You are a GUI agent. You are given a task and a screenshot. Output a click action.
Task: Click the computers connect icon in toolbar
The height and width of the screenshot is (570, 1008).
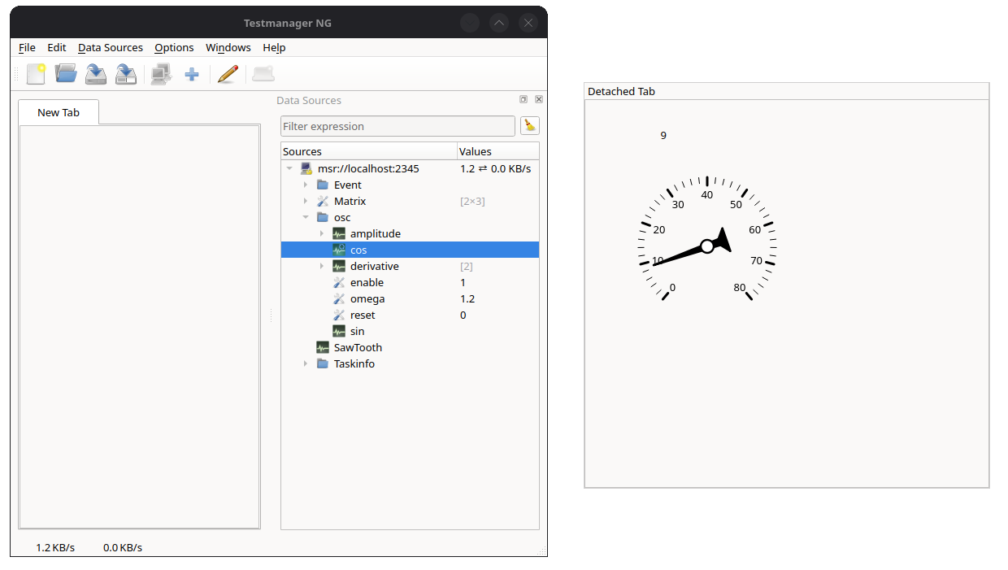coord(161,74)
